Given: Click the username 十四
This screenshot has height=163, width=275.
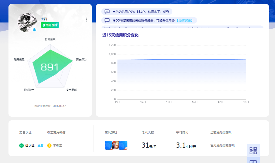Looking at the screenshot, I should coord(44,19).
